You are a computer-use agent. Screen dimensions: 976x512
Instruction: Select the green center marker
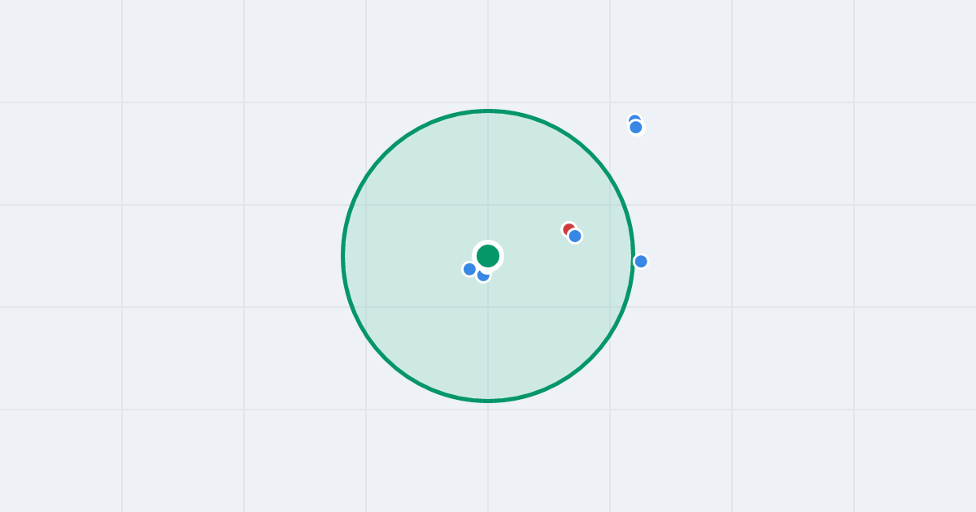[488, 256]
